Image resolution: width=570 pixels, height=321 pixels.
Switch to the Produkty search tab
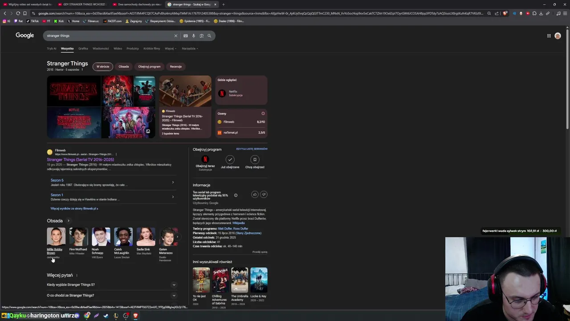point(133,49)
